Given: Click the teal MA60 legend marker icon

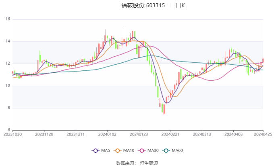Looking at the screenshot, I should (x=166, y=150).
